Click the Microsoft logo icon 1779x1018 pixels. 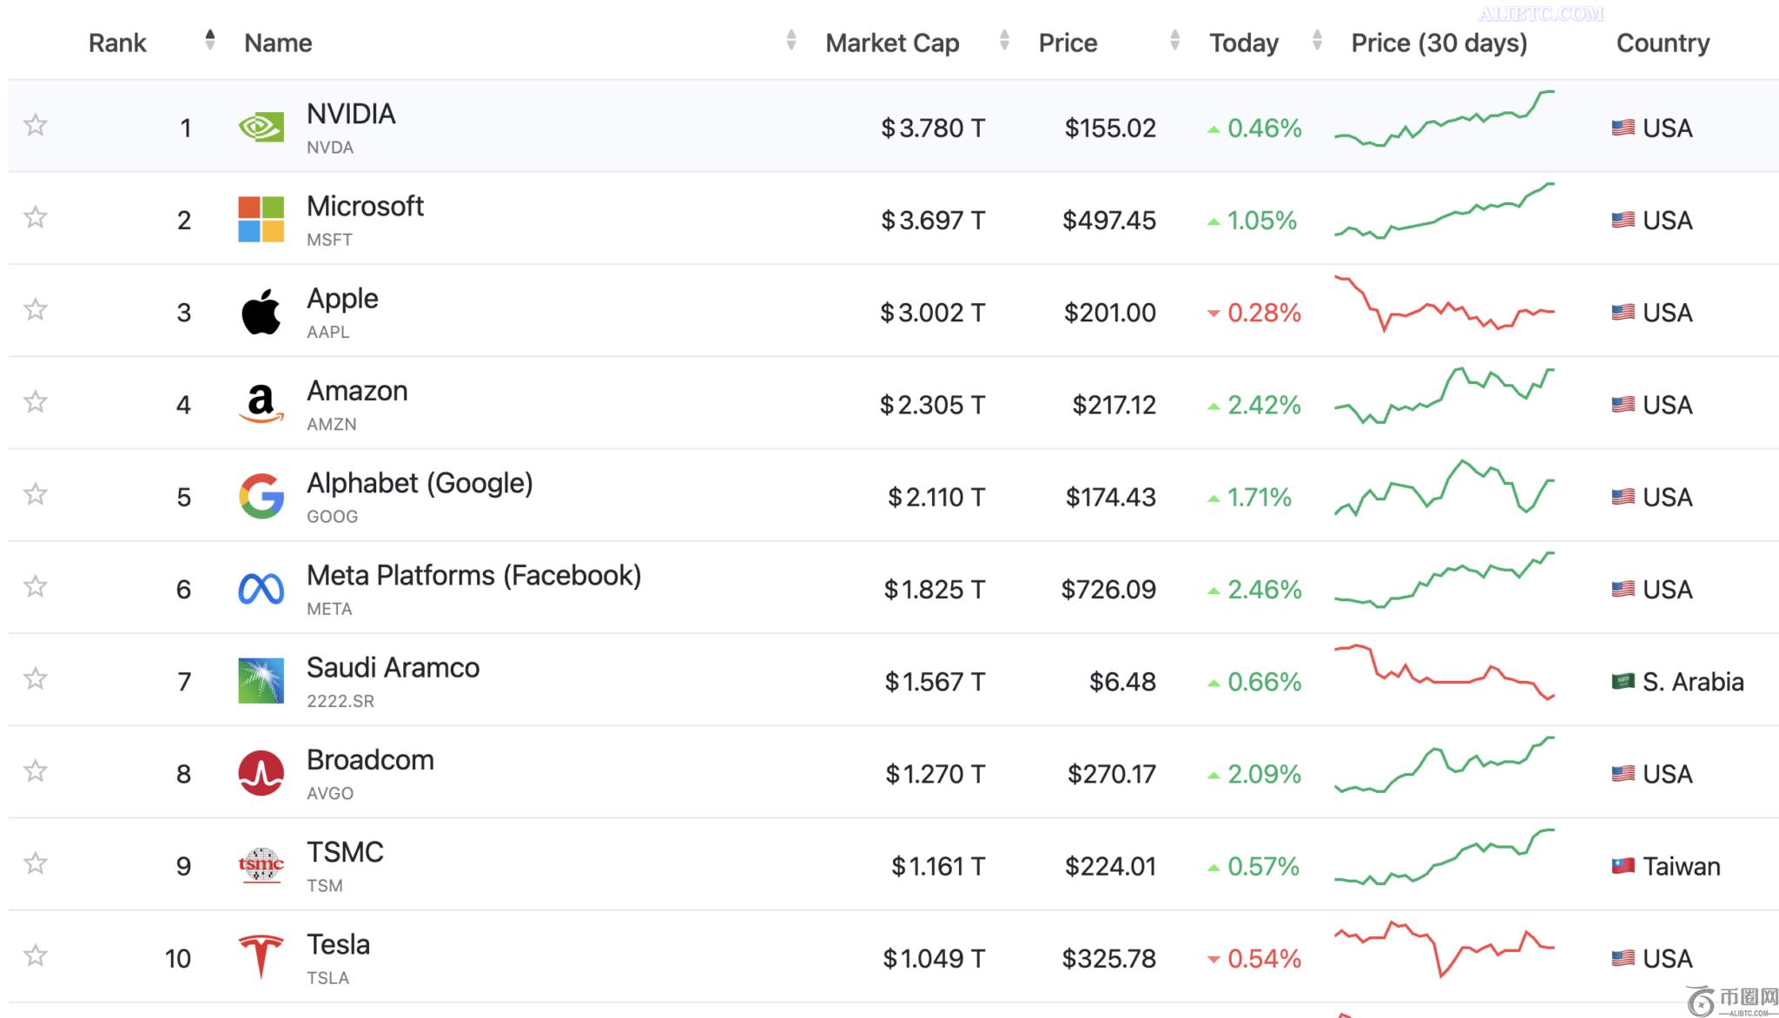coord(261,220)
